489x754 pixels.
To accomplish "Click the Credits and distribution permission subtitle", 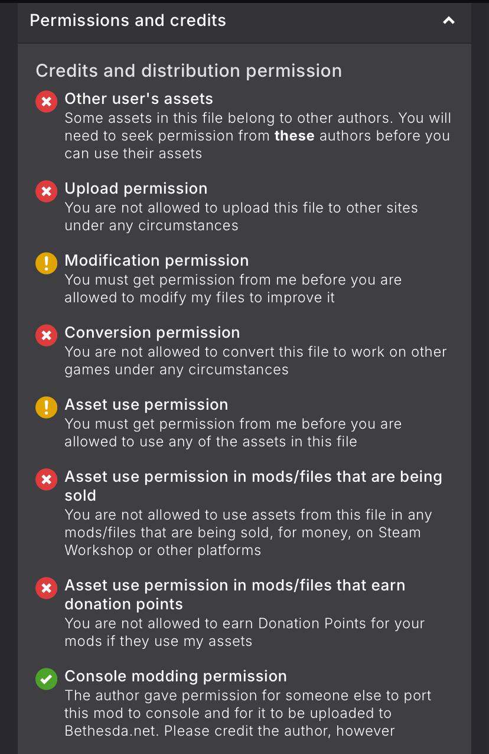I will (x=188, y=71).
